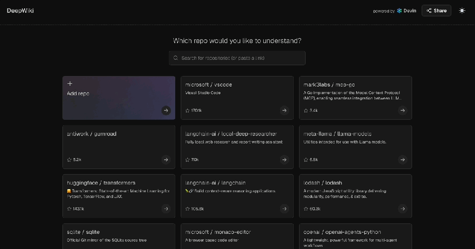Click arrow on microsoft / vscode card

(284, 110)
